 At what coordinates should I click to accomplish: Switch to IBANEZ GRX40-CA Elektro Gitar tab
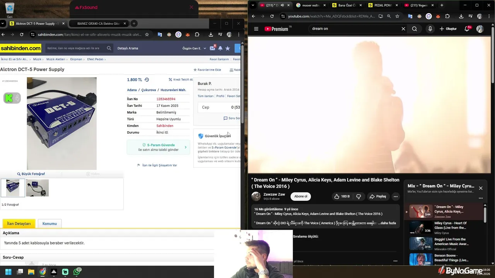click(98, 24)
